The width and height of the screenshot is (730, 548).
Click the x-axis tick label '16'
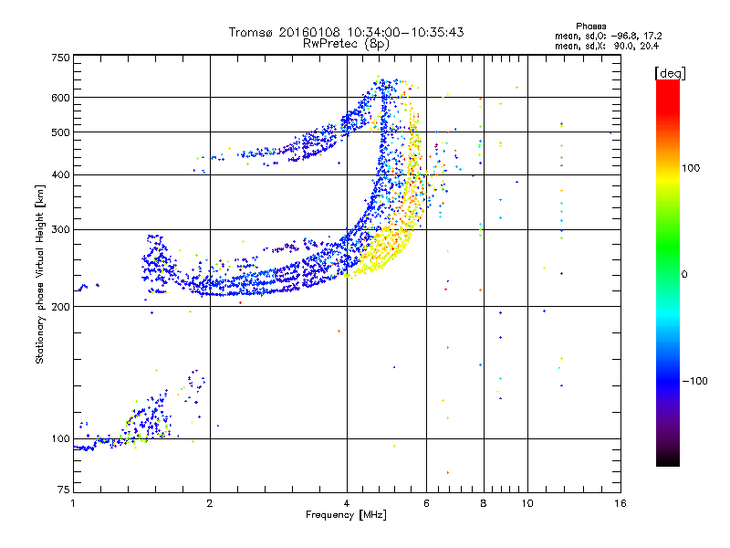click(x=620, y=503)
